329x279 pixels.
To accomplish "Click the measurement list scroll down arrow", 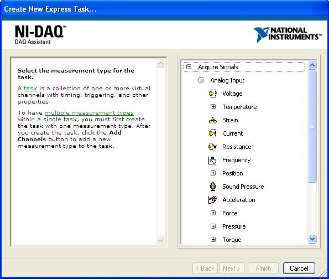I will click(x=312, y=239).
